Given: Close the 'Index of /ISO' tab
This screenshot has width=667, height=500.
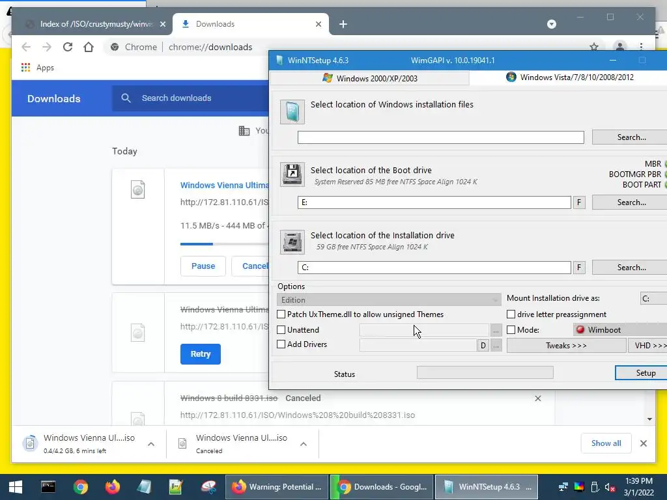Looking at the screenshot, I should tap(162, 24).
